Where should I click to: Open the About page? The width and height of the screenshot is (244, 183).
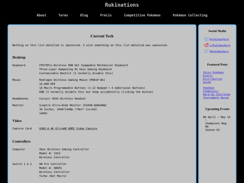pos(42,15)
